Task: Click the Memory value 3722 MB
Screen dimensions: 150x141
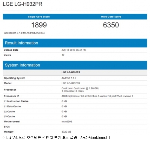Action: (x=66, y=132)
